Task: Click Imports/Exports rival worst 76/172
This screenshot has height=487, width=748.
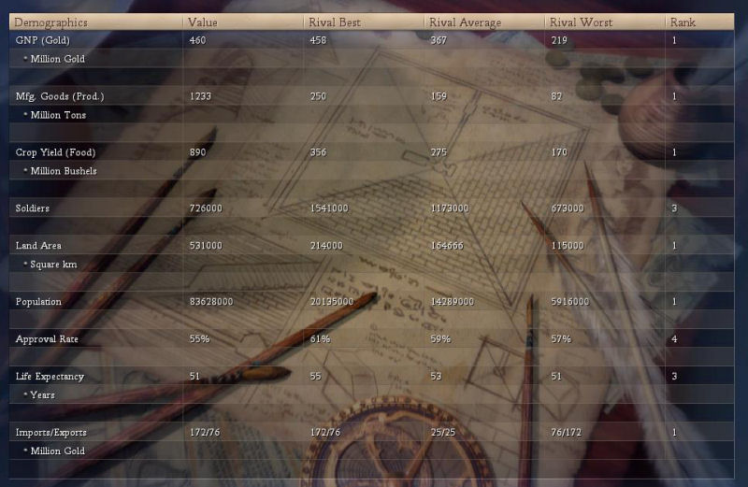Action: tap(567, 433)
